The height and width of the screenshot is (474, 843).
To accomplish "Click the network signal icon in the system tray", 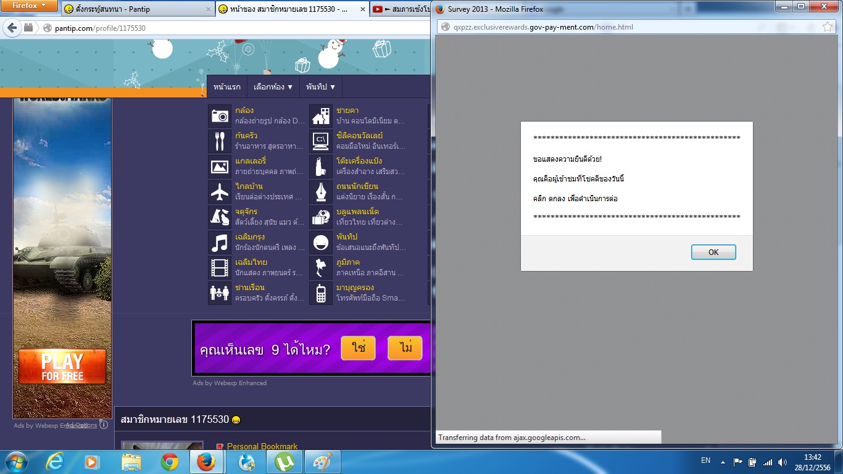I will tap(768, 462).
